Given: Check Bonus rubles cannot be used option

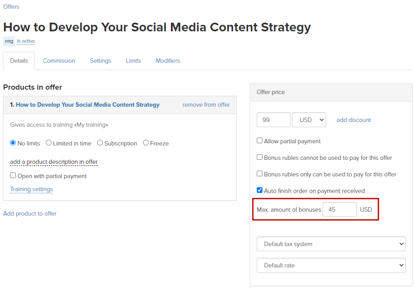Looking at the screenshot, I should click(x=260, y=157).
